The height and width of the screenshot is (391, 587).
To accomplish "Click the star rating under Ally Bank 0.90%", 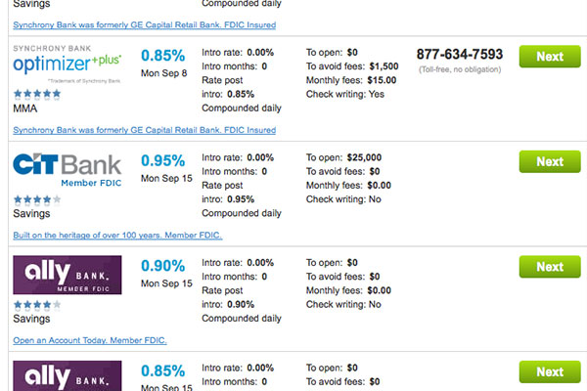I will tap(37, 305).
